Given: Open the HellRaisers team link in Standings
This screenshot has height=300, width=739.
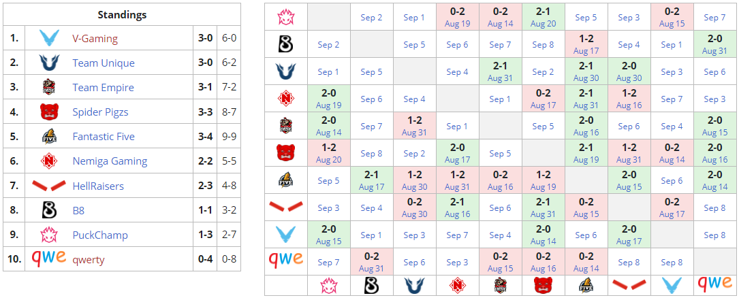Looking at the screenshot, I should click(98, 186).
